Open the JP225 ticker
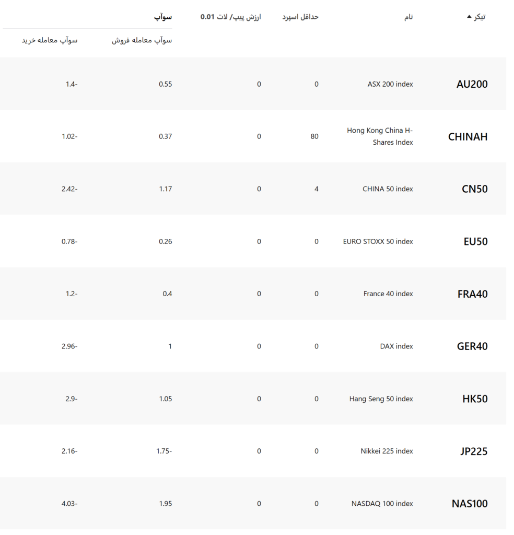 point(474,451)
